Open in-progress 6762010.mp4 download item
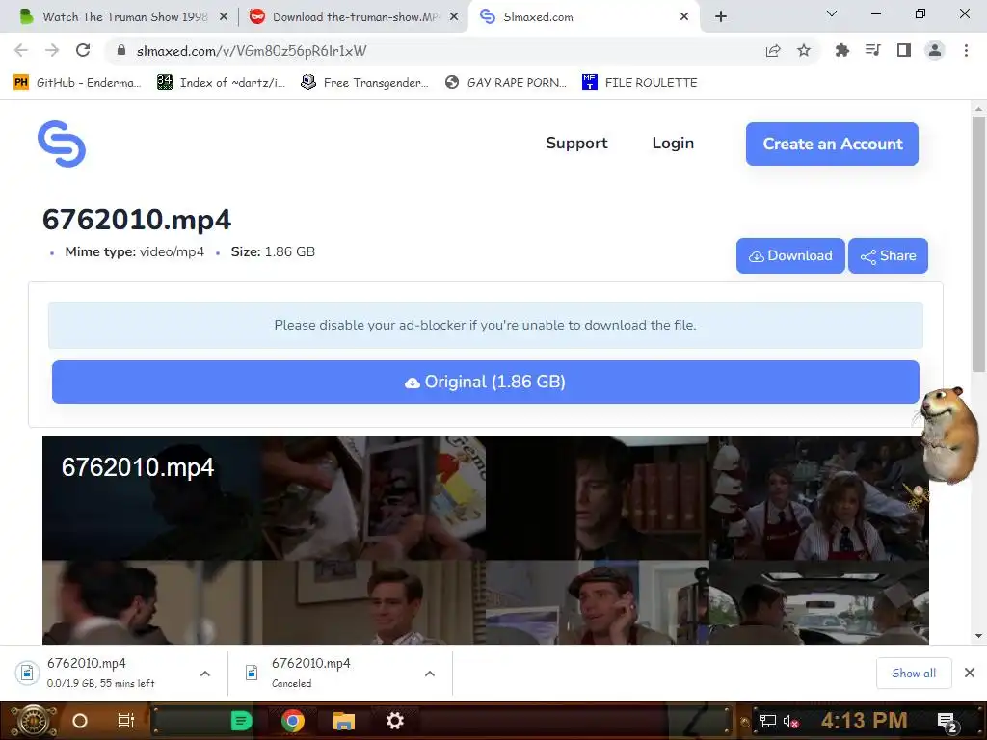The width and height of the screenshot is (987, 740). tap(100, 673)
